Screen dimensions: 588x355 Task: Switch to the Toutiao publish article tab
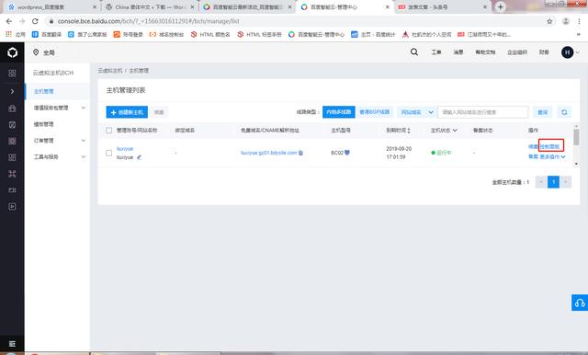pos(443,6)
